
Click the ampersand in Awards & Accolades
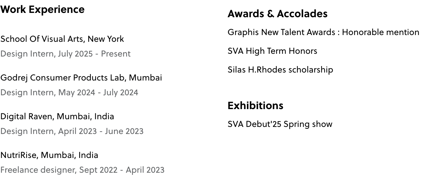[x=271, y=14]
